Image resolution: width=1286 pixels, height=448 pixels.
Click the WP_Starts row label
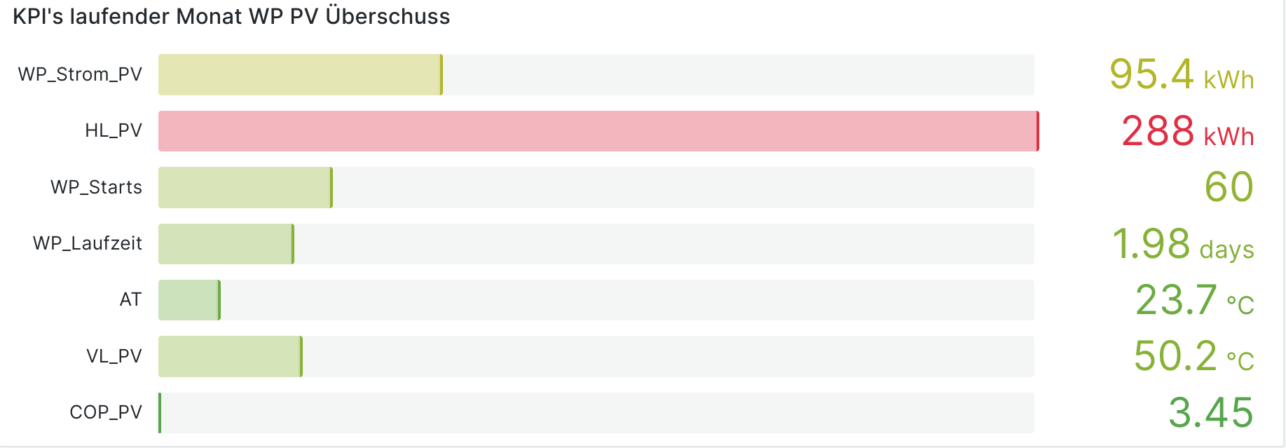[96, 187]
